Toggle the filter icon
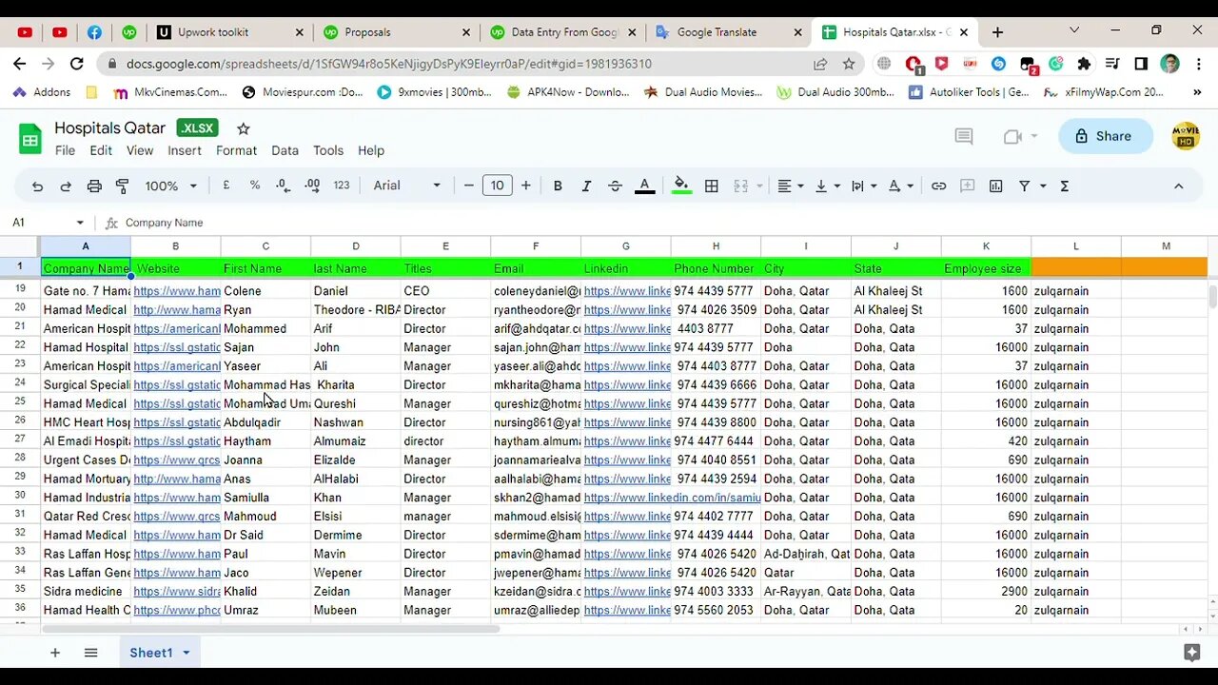The width and height of the screenshot is (1218, 685). (1025, 186)
